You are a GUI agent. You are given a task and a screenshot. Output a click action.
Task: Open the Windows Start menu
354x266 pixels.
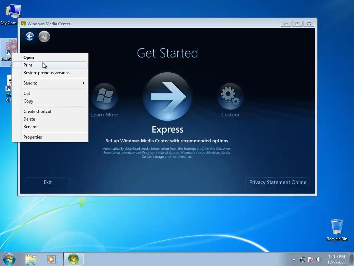click(x=9, y=259)
